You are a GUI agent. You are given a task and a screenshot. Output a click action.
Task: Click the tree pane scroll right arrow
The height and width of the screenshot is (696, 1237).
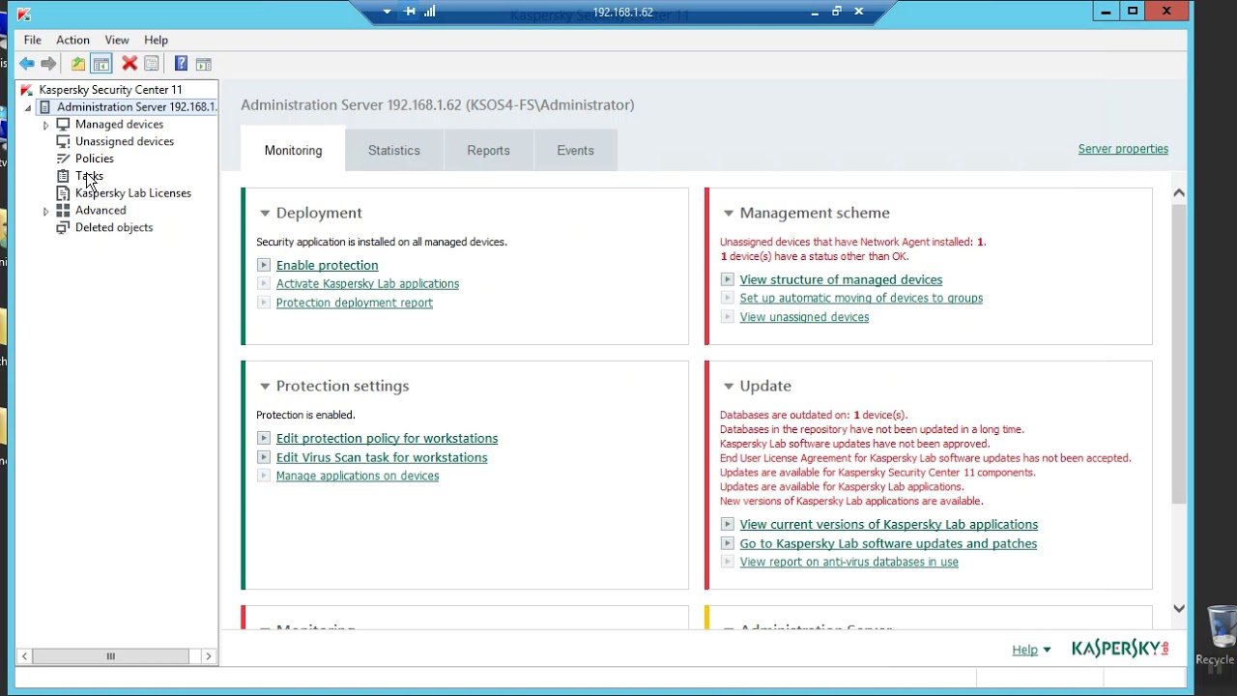[x=208, y=656]
